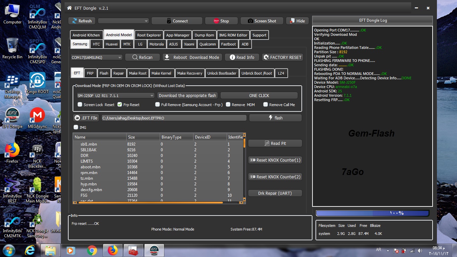Take a Screen Shot

pyautogui.click(x=262, y=21)
